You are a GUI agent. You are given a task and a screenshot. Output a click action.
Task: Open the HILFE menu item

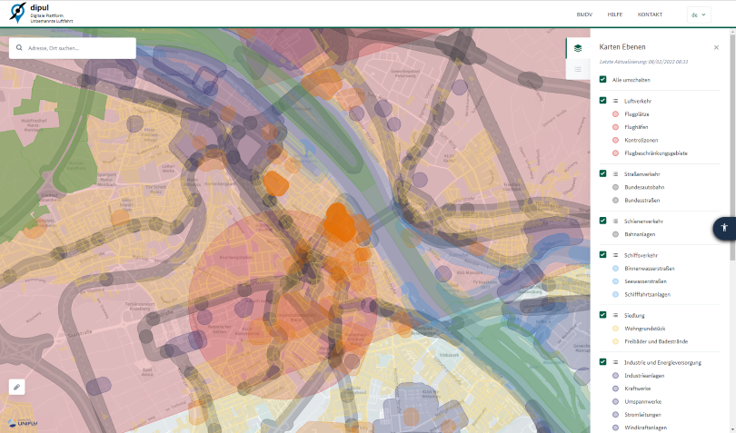(x=614, y=15)
